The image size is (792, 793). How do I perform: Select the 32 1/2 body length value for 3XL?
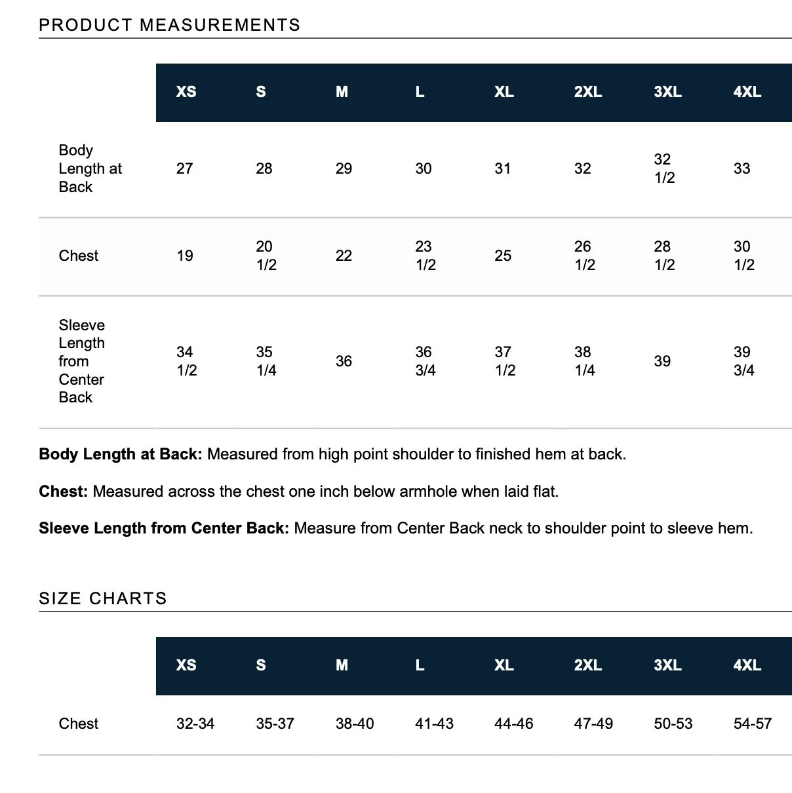pos(664,168)
